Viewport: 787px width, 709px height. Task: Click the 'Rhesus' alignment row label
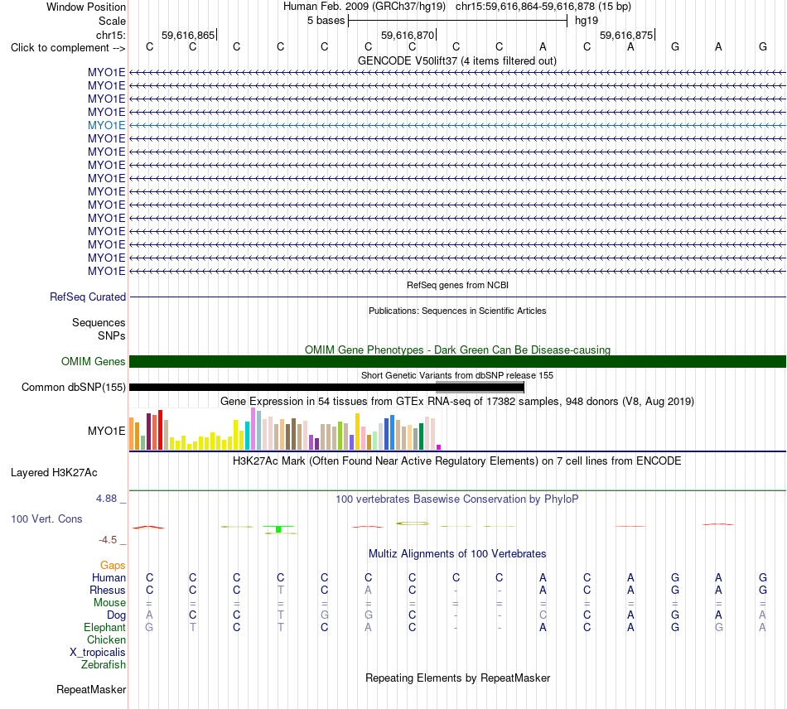[108, 590]
